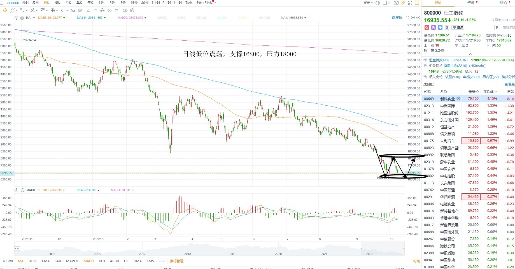This screenshot has width=515, height=269.
Task: Open the 评论 comments tab
Action: point(504,3)
